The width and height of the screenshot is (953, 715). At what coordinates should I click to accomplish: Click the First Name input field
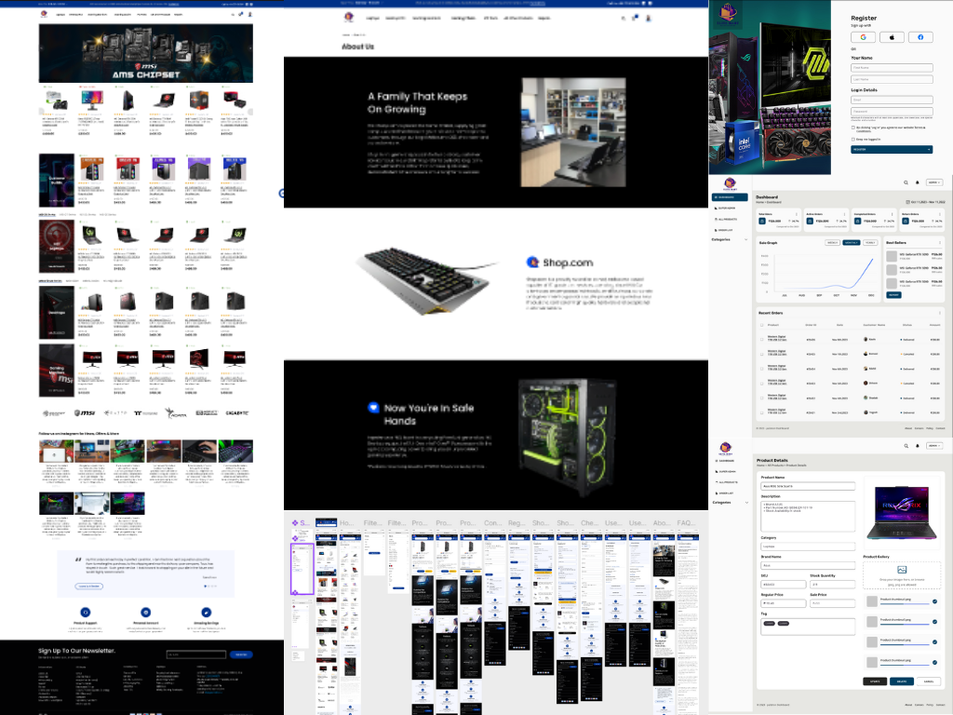click(x=892, y=68)
